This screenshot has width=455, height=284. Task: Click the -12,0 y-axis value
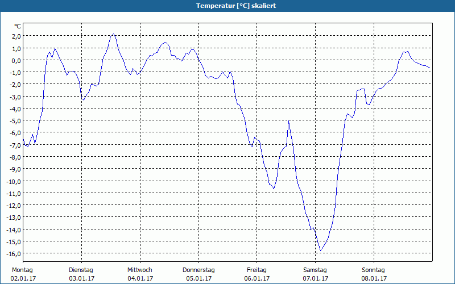click(x=14, y=206)
